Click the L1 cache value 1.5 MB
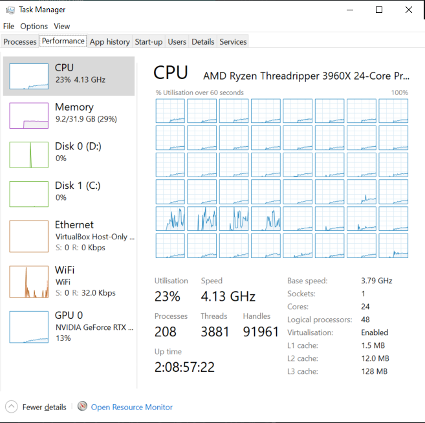 point(373,345)
